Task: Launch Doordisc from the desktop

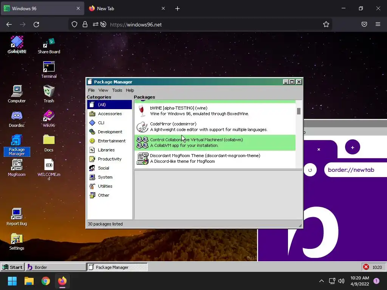Action: pos(17,119)
